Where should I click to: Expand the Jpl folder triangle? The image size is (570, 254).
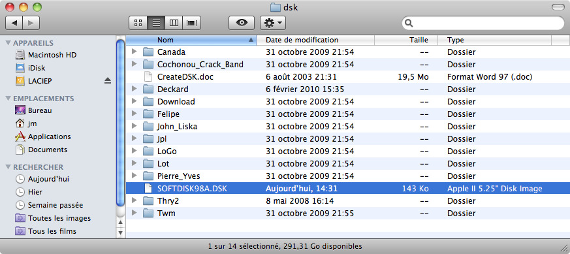tap(134, 138)
